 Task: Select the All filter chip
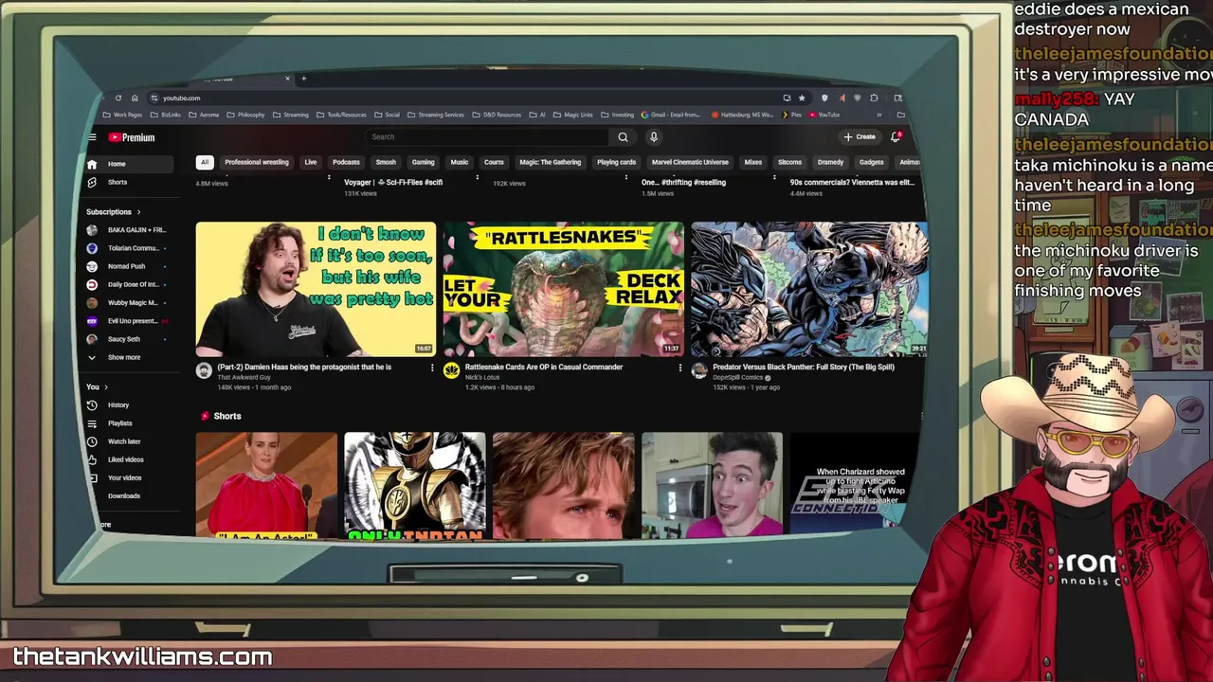[x=205, y=162]
